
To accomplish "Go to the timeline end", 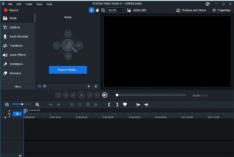I will (146, 105).
